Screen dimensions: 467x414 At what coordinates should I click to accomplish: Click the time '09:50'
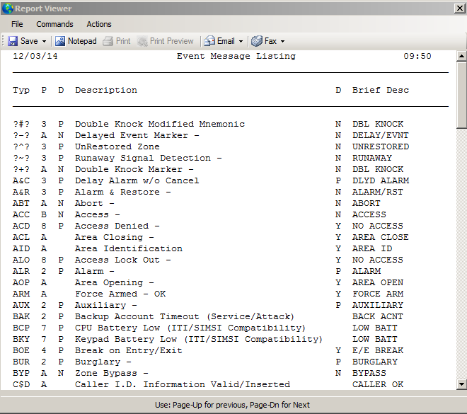tap(417, 56)
